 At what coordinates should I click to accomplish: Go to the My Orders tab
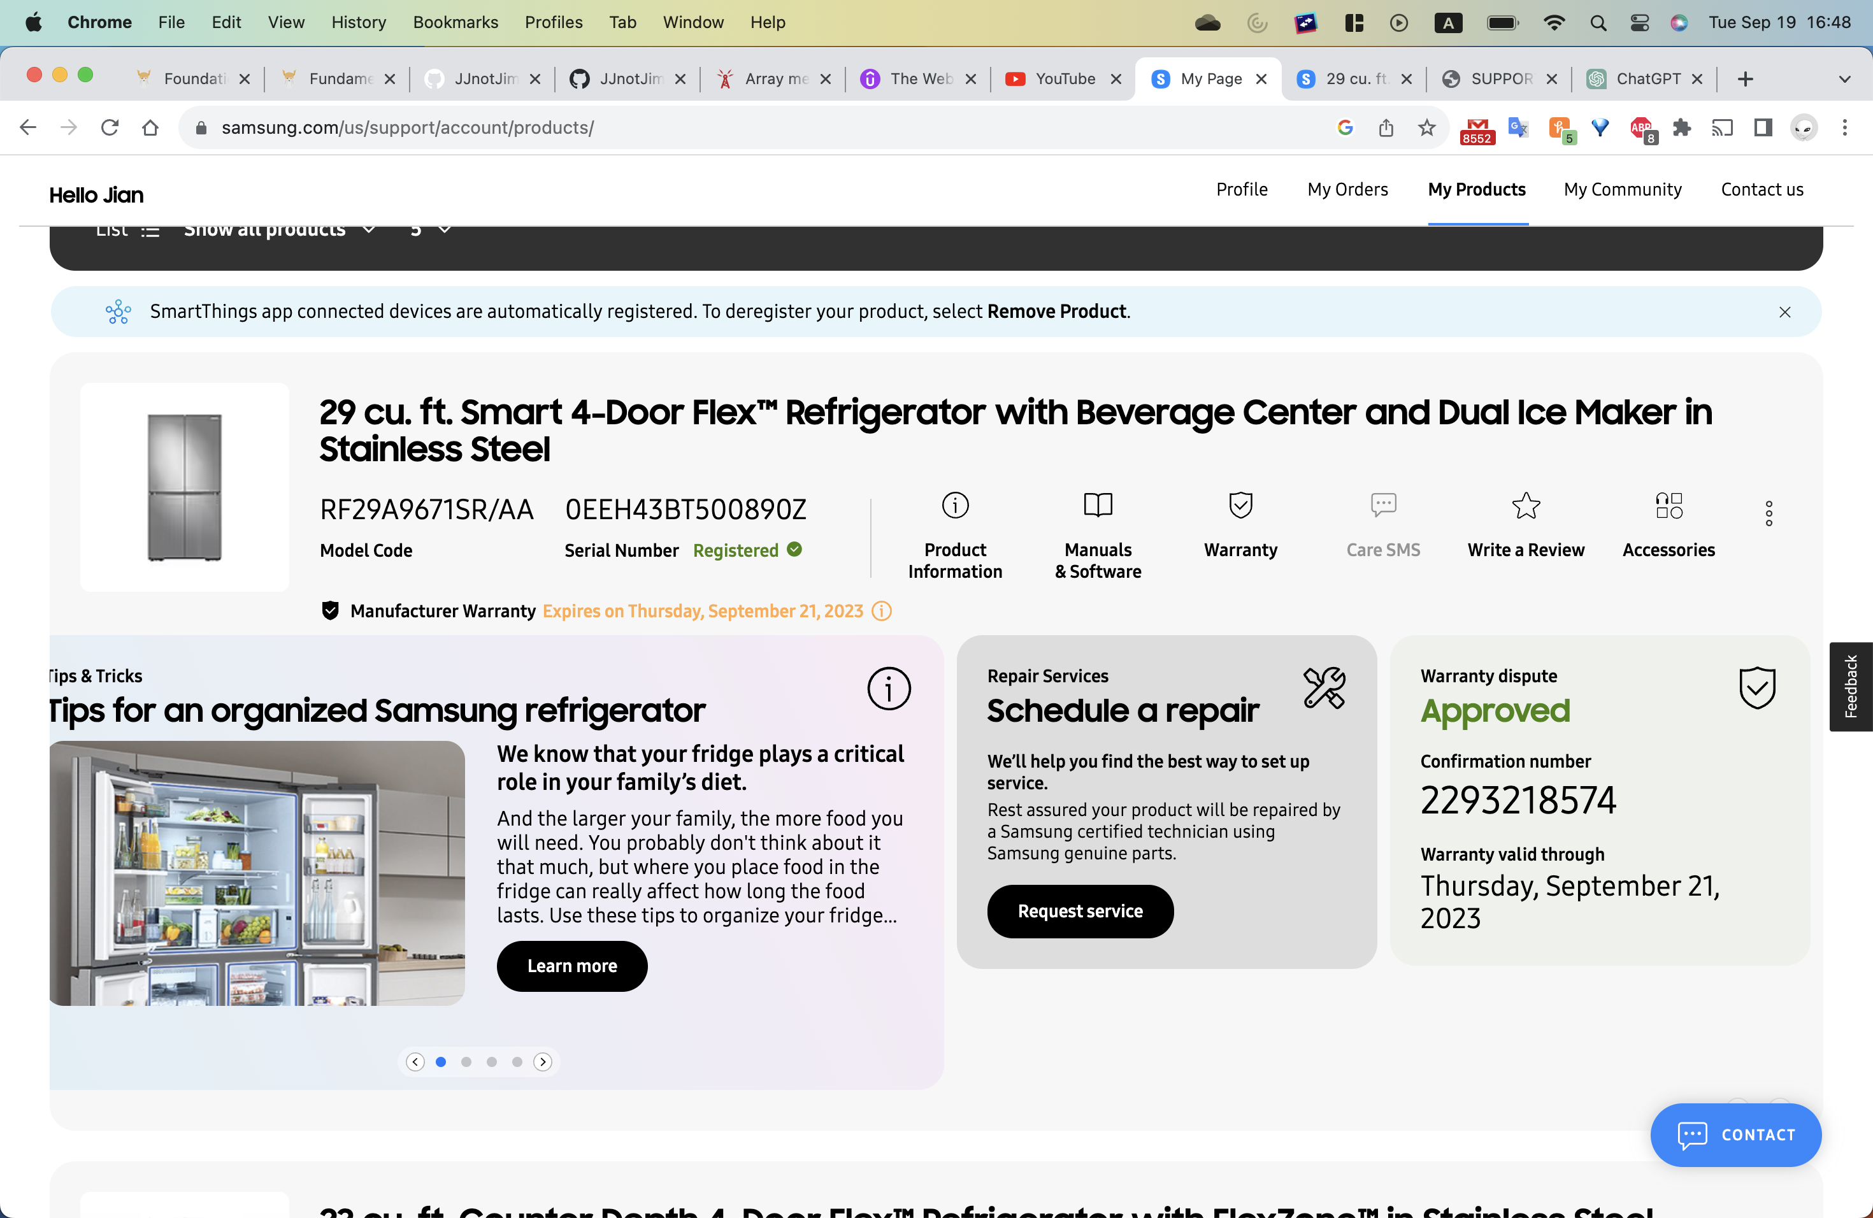coord(1347,190)
